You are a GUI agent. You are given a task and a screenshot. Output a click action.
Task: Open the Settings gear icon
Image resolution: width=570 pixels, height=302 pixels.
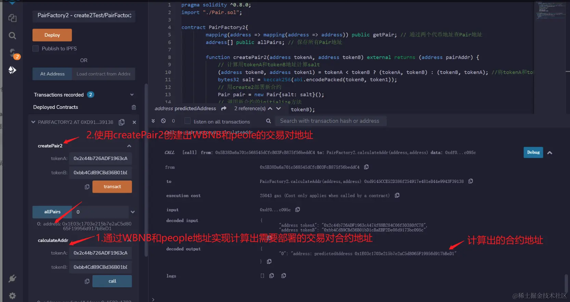(x=12, y=296)
